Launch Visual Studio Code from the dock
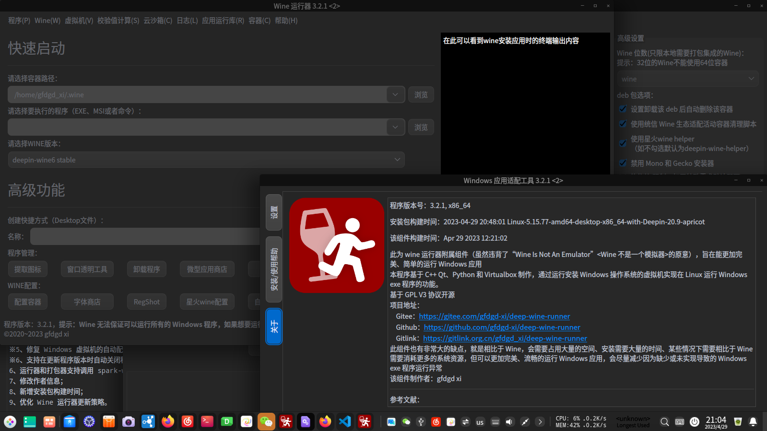The image size is (767, 431). point(345,422)
